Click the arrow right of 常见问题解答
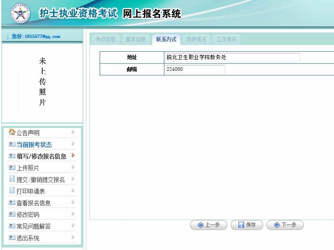Viewport: 334px width, 250px height. point(73,225)
